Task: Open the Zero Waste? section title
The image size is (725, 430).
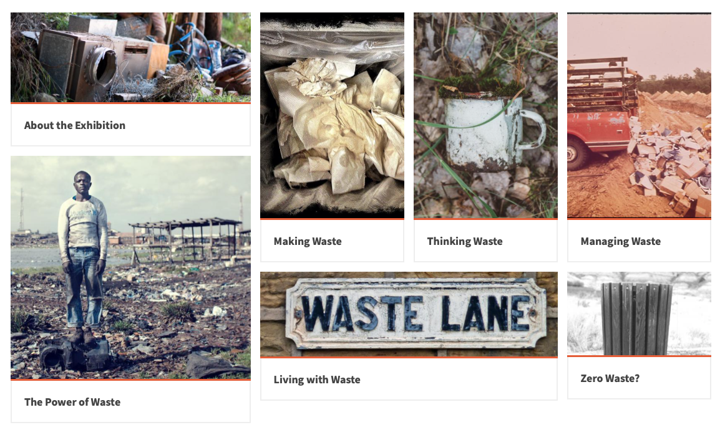Action: point(610,378)
